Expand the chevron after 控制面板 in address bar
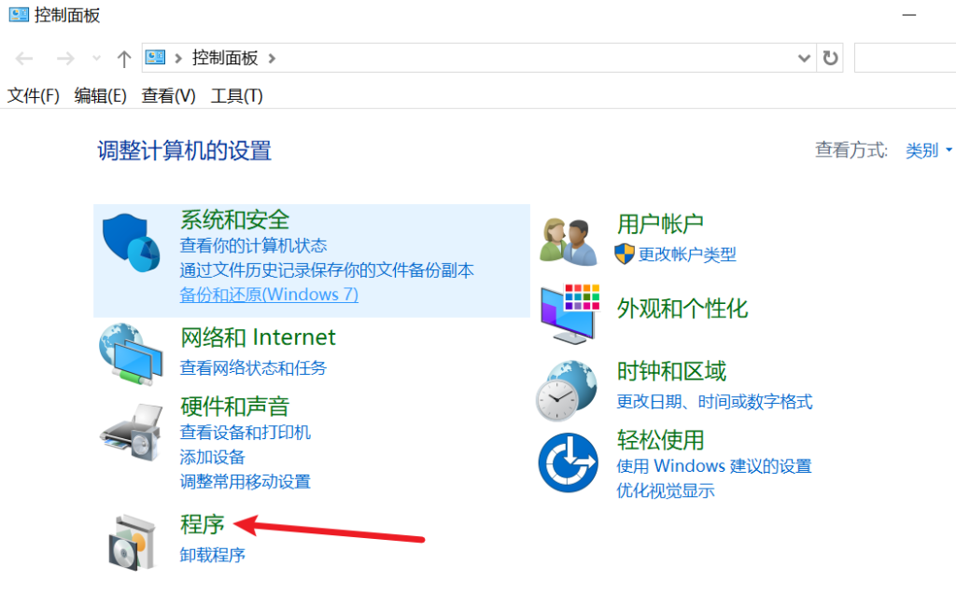This screenshot has height=607, width=956. click(x=272, y=59)
